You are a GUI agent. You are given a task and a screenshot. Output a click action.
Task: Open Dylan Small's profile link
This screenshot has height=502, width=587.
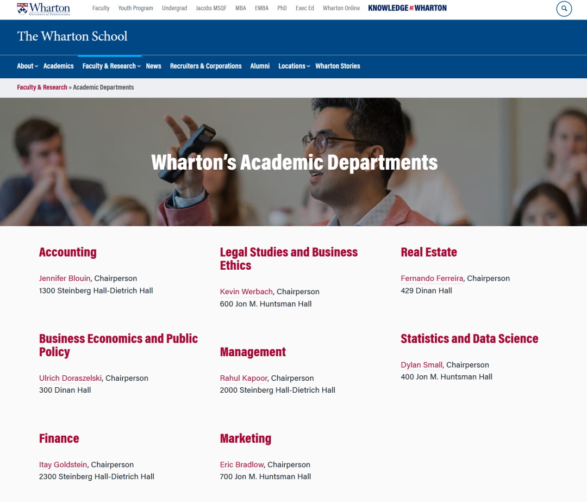(x=422, y=365)
